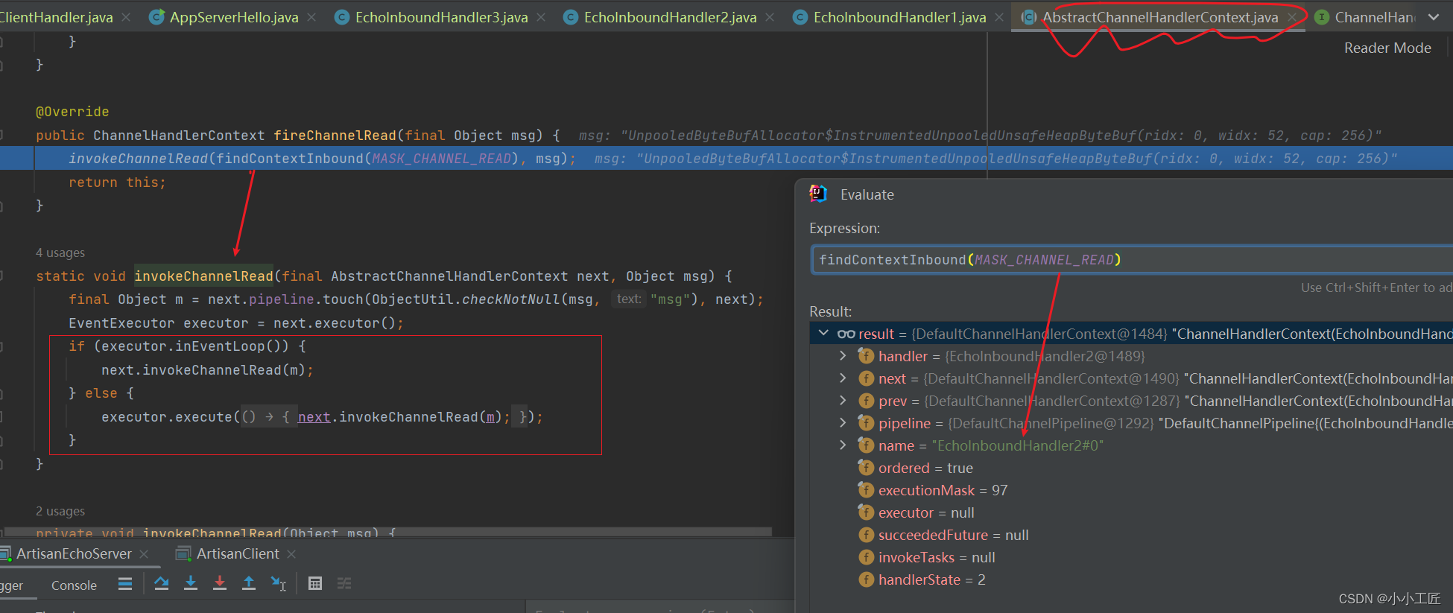Click the field icon next to succeededFuture
Image resolution: width=1453 pixels, height=613 pixels.
coord(866,535)
